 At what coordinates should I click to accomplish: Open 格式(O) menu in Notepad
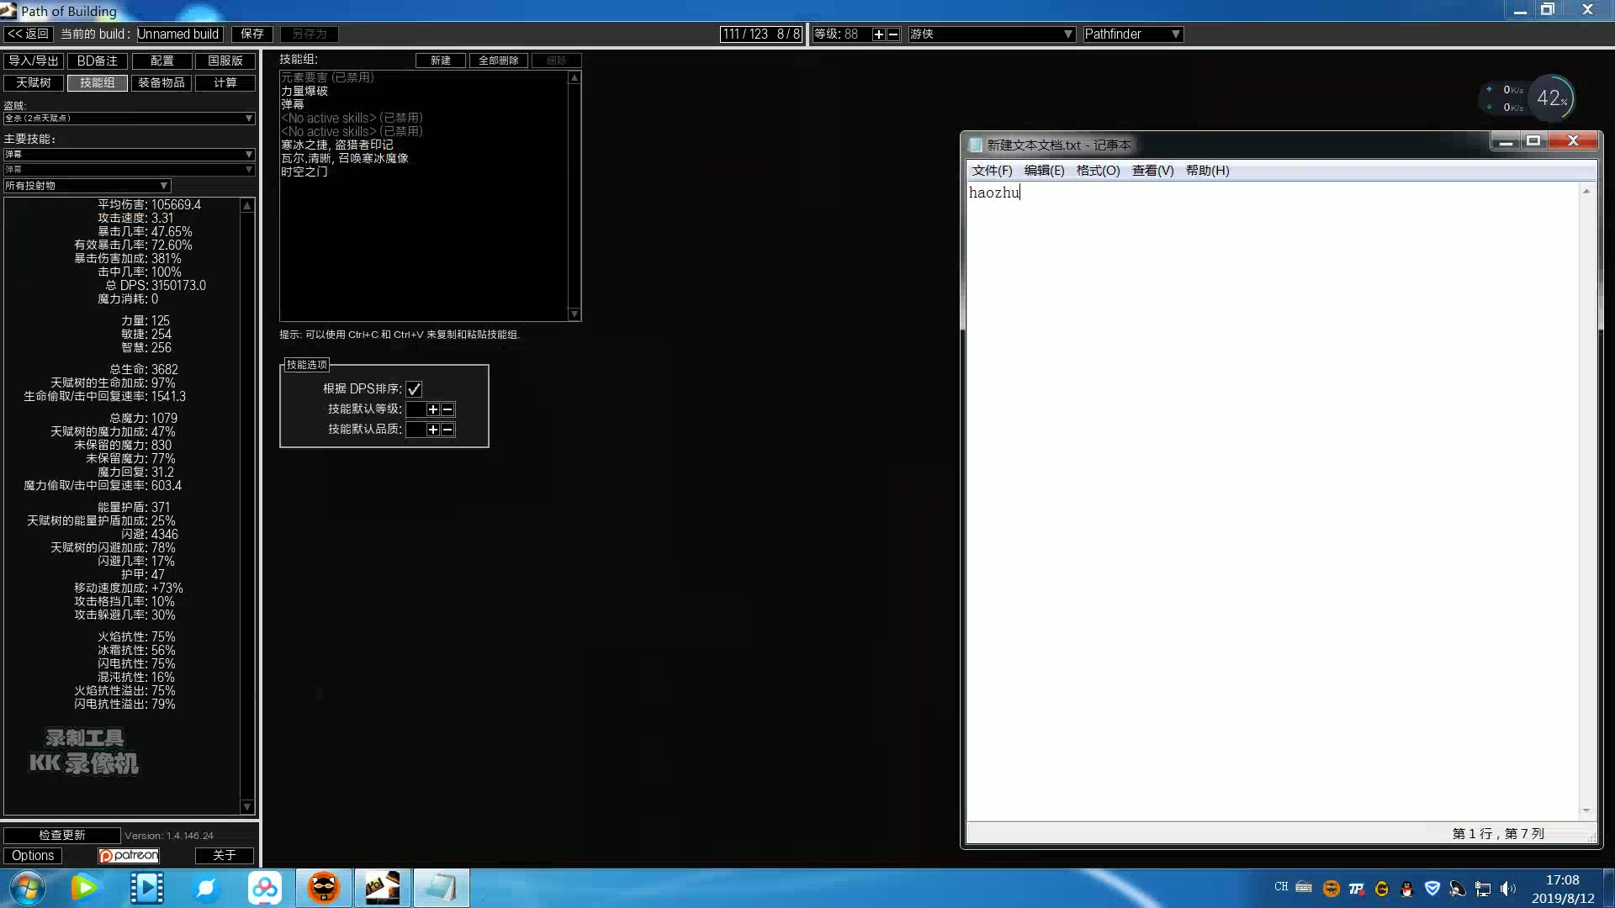coord(1098,171)
